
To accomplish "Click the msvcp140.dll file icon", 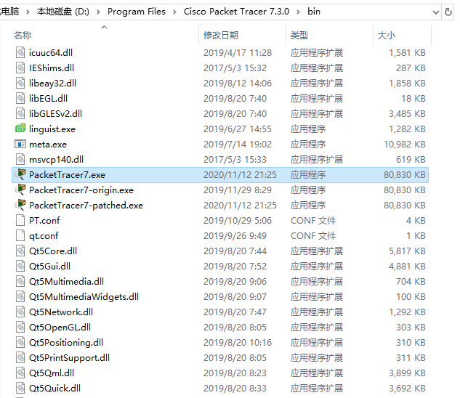I will tap(20, 160).
